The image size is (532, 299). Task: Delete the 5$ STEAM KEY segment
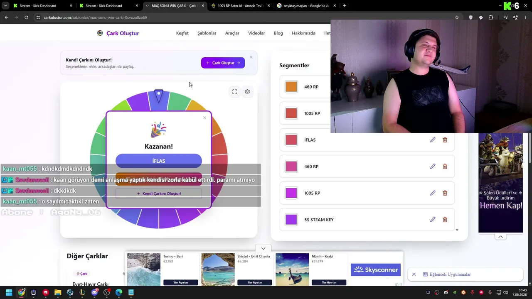point(445,220)
